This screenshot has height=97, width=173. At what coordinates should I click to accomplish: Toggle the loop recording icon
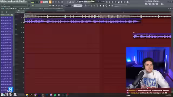coord(62,2)
